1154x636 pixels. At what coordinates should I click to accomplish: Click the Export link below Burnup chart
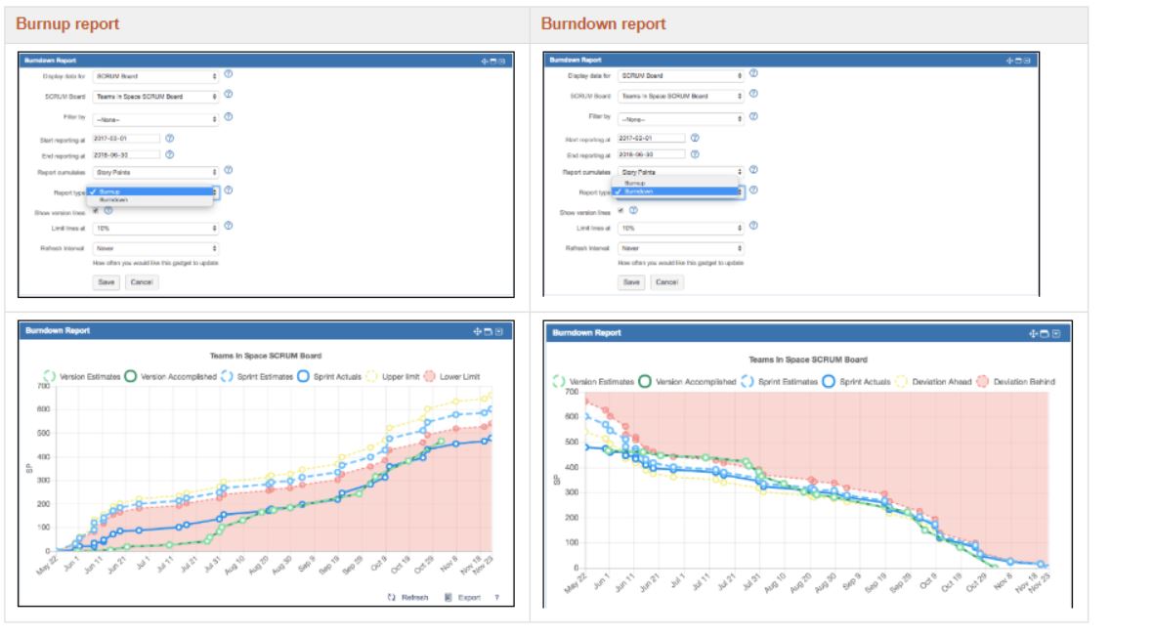469,598
